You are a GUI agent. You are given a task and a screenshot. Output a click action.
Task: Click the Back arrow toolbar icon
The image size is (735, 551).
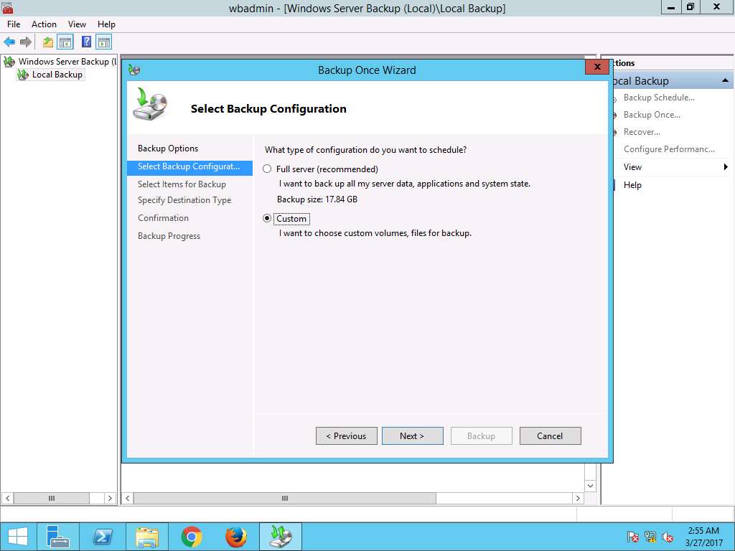[x=9, y=42]
